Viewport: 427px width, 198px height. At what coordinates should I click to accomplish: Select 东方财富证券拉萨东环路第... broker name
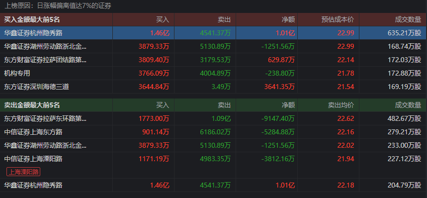point(45,118)
